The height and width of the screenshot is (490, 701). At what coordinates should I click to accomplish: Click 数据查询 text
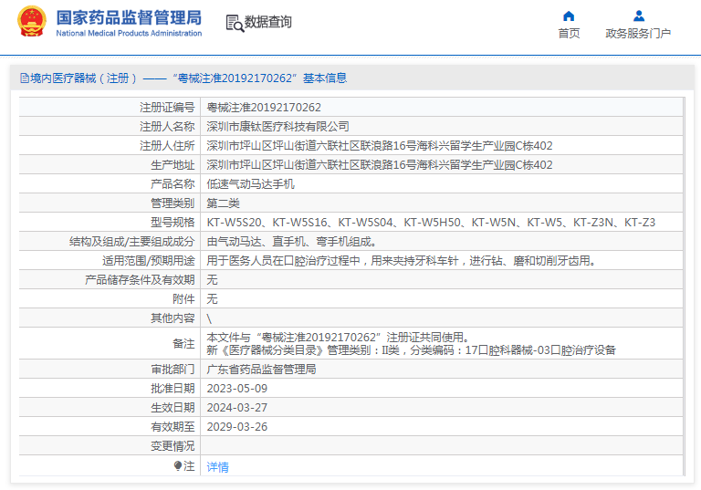tap(267, 22)
